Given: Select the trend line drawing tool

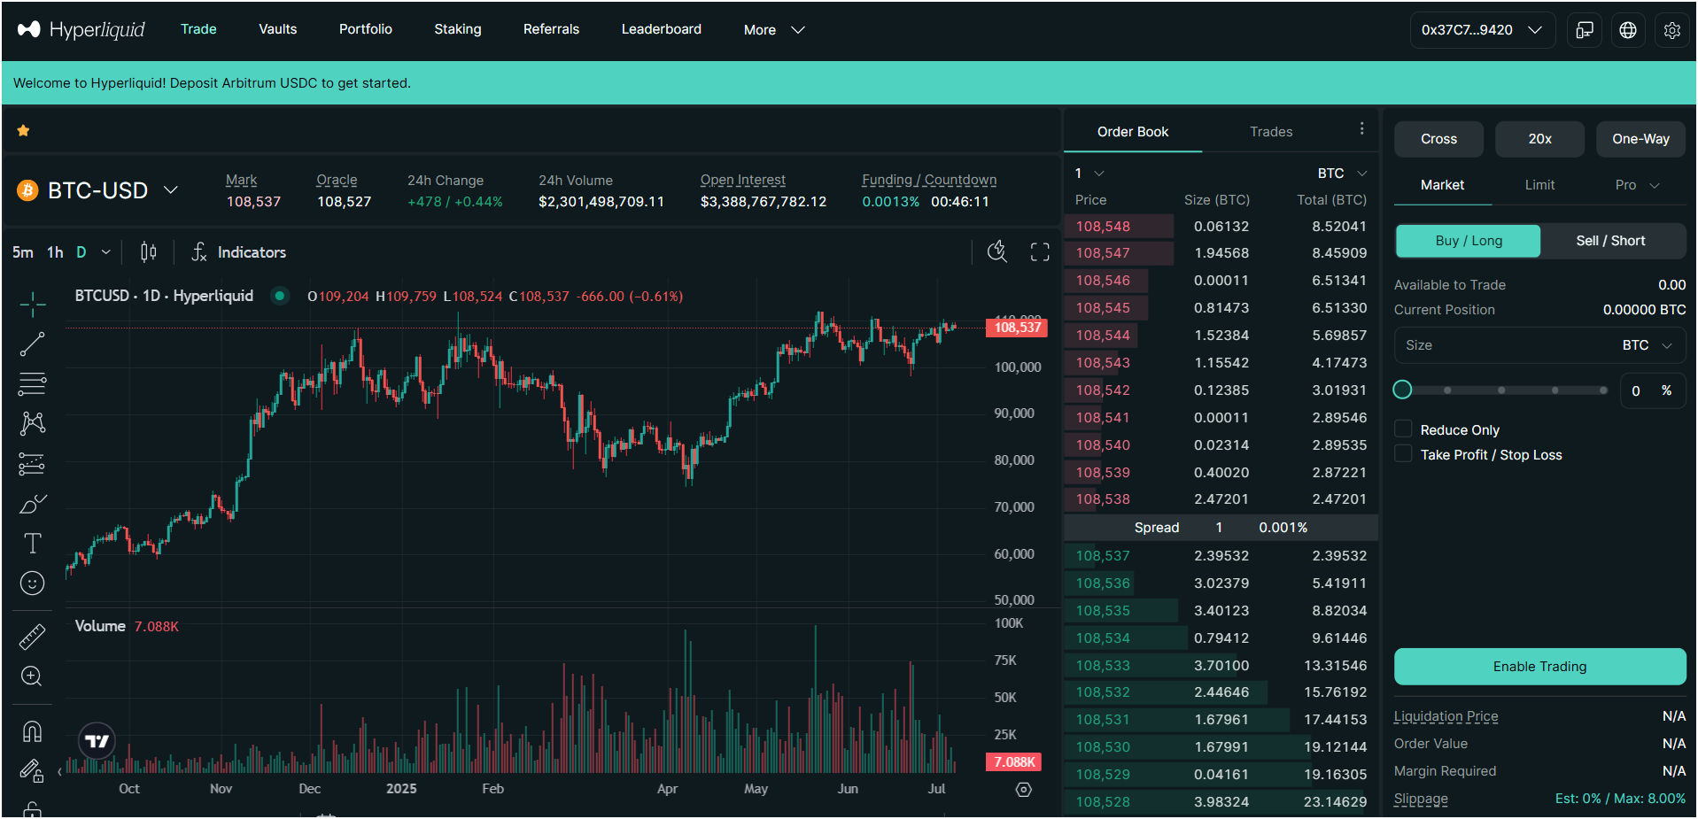Looking at the screenshot, I should click(x=32, y=344).
